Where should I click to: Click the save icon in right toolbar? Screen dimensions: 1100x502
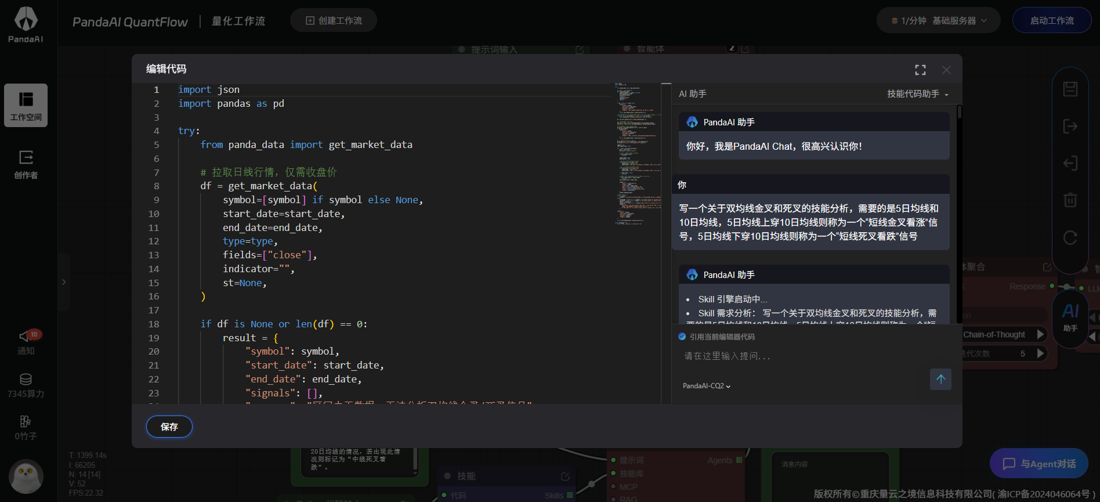(1070, 89)
